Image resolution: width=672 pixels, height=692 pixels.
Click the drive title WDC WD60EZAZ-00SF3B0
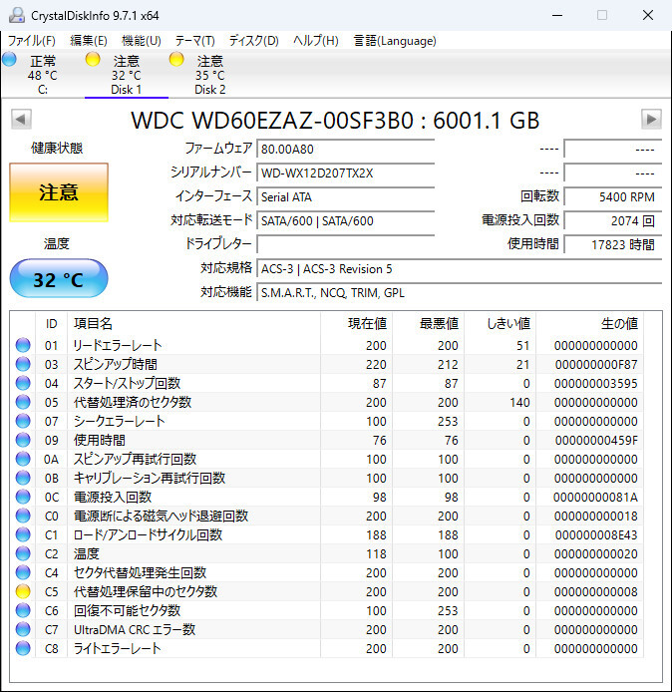[x=335, y=120]
